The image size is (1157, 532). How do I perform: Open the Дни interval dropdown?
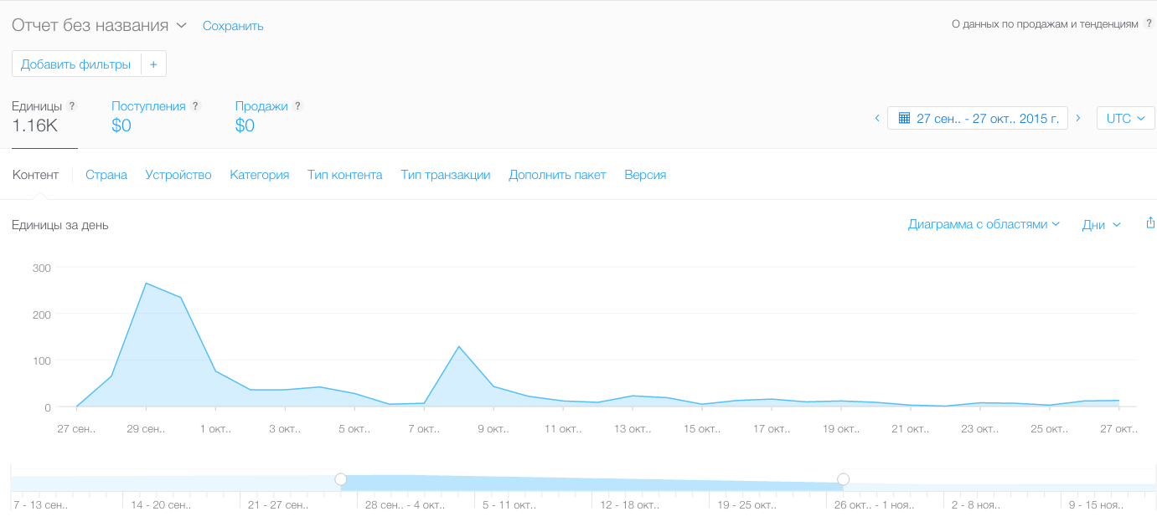coord(1101,225)
